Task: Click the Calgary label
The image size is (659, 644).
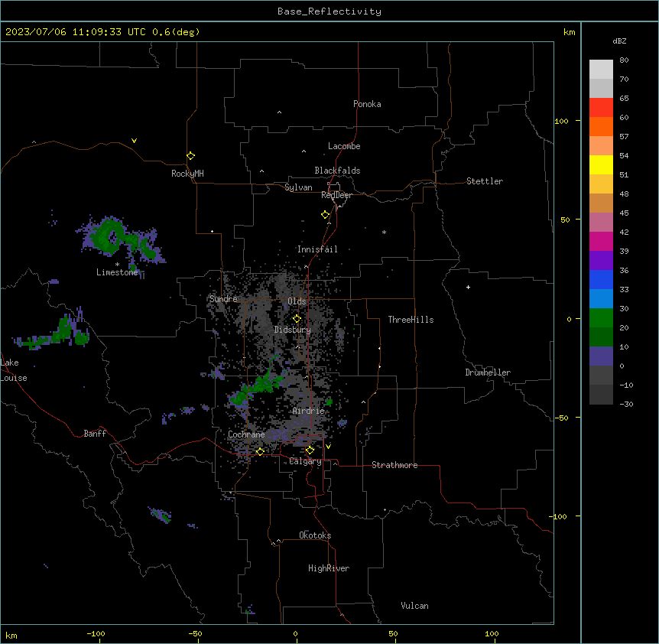Action: [305, 461]
